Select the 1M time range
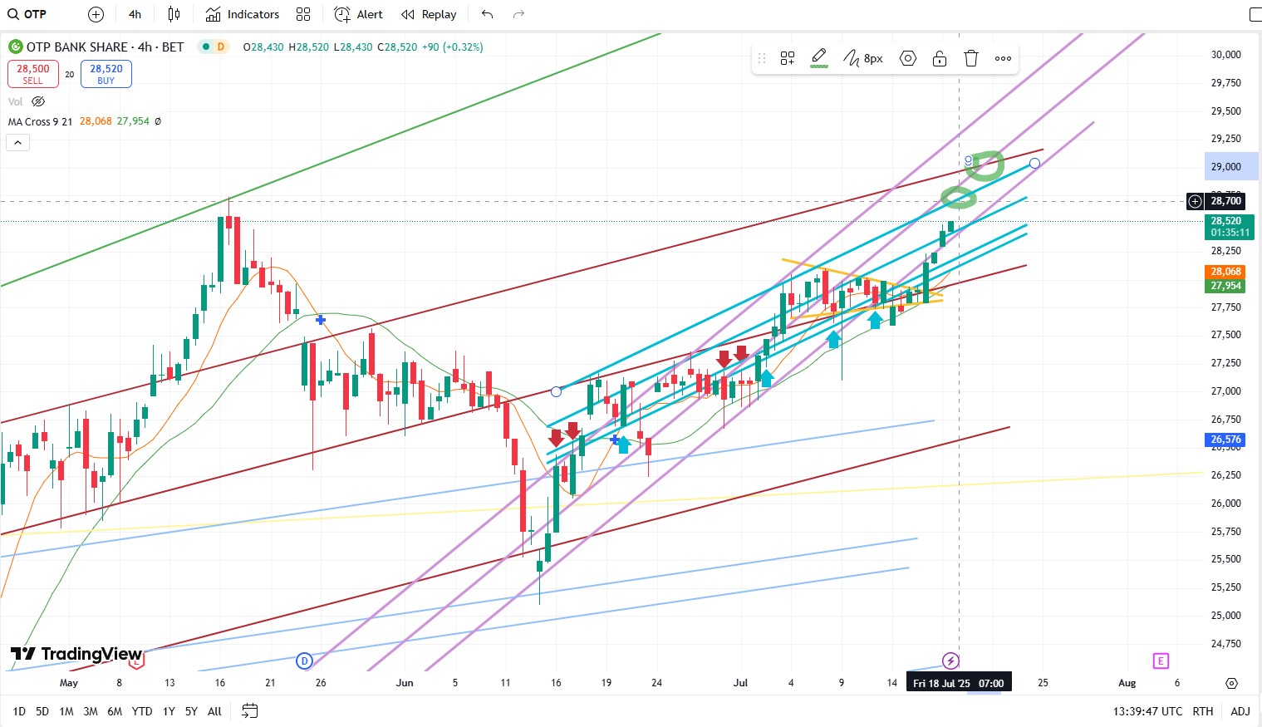 coord(66,711)
